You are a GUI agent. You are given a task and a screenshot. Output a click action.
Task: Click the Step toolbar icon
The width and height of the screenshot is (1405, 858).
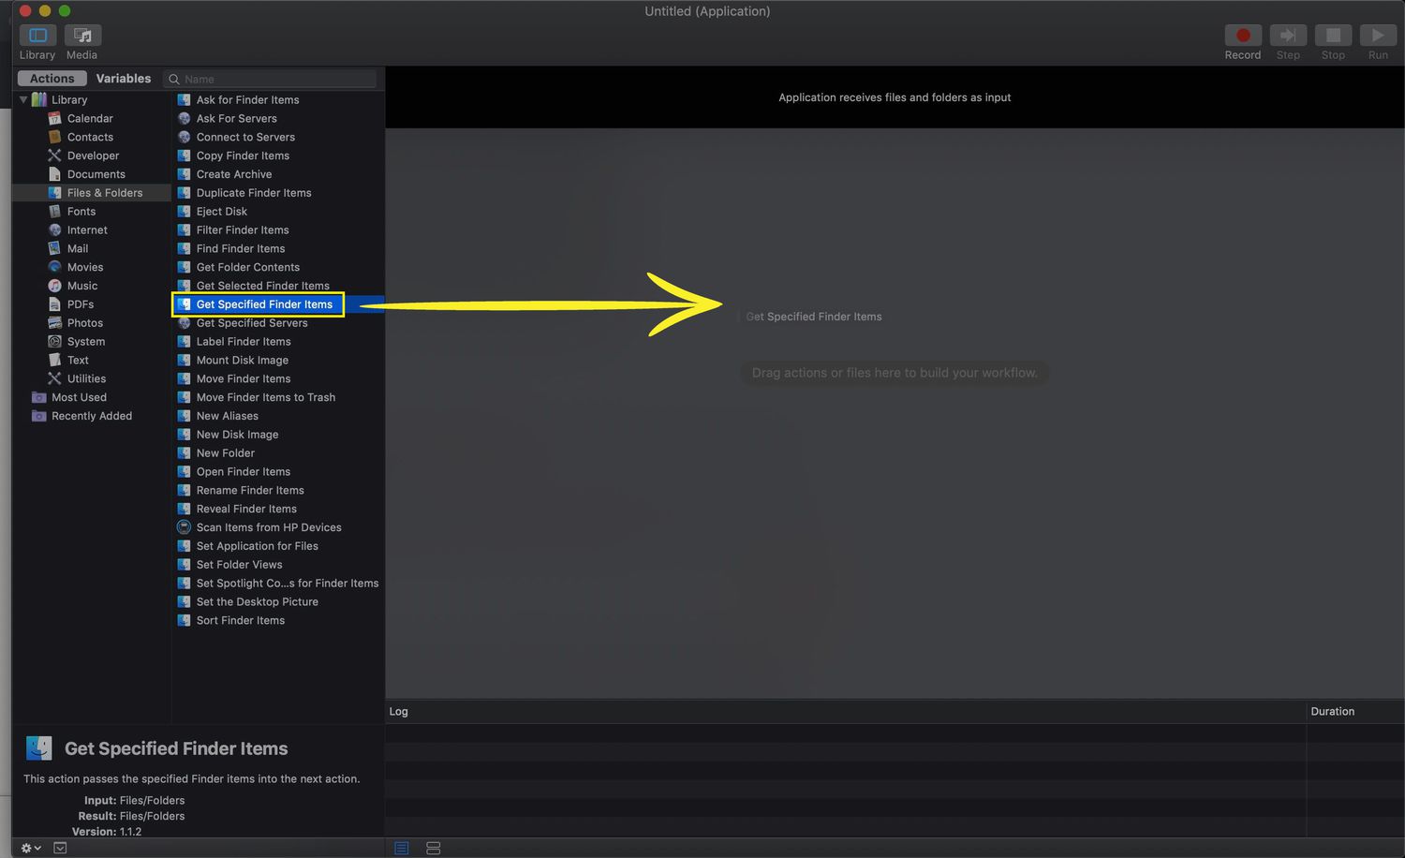click(x=1288, y=36)
